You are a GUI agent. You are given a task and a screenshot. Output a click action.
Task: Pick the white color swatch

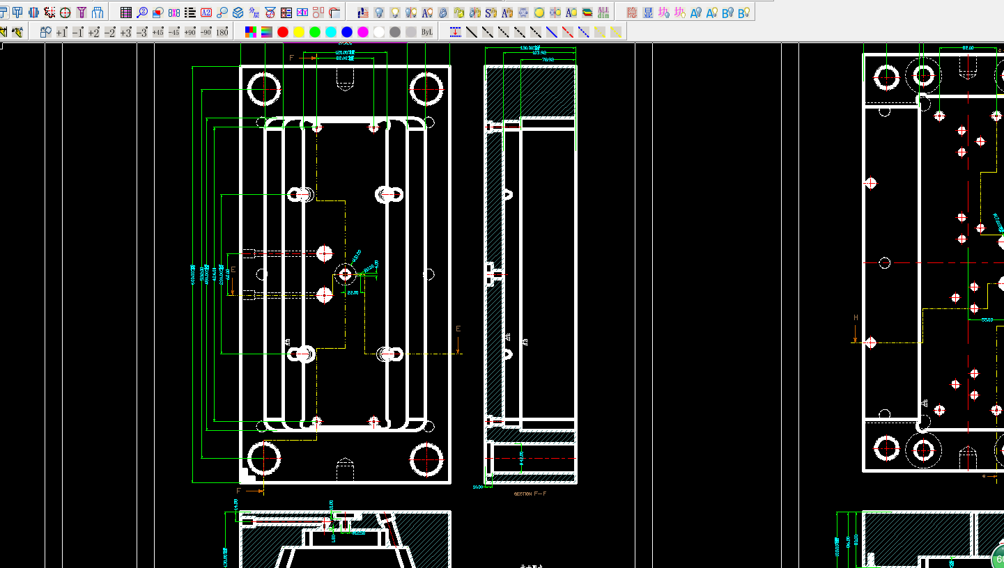click(x=379, y=32)
